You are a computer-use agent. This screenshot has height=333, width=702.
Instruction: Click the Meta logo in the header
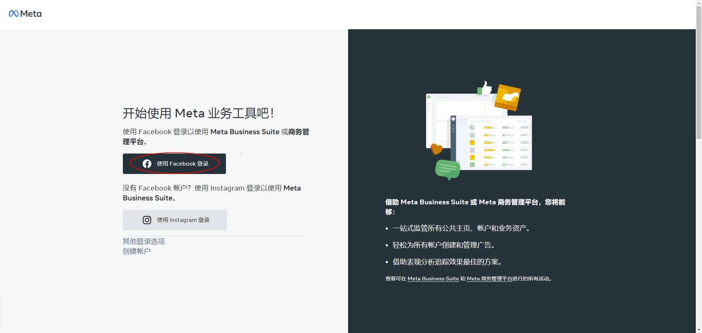point(24,14)
